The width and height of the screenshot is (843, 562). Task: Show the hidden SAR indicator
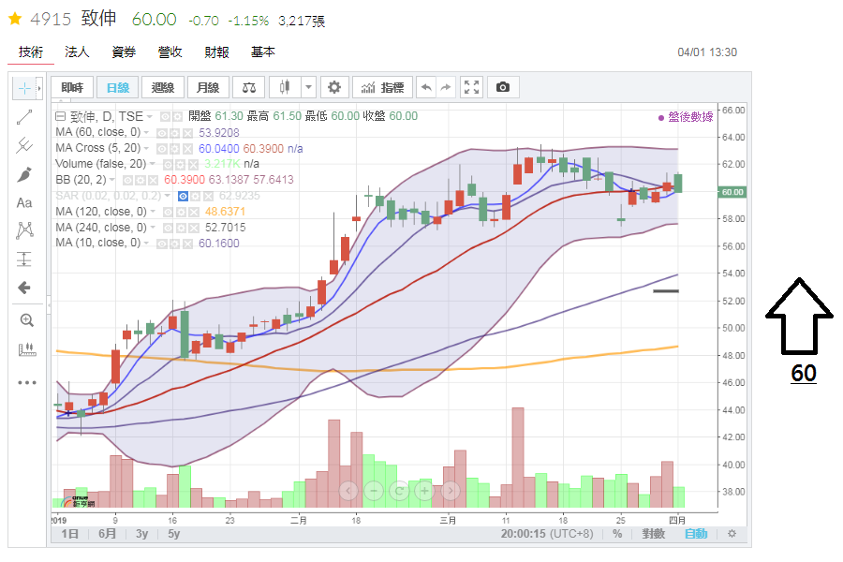coord(184,196)
